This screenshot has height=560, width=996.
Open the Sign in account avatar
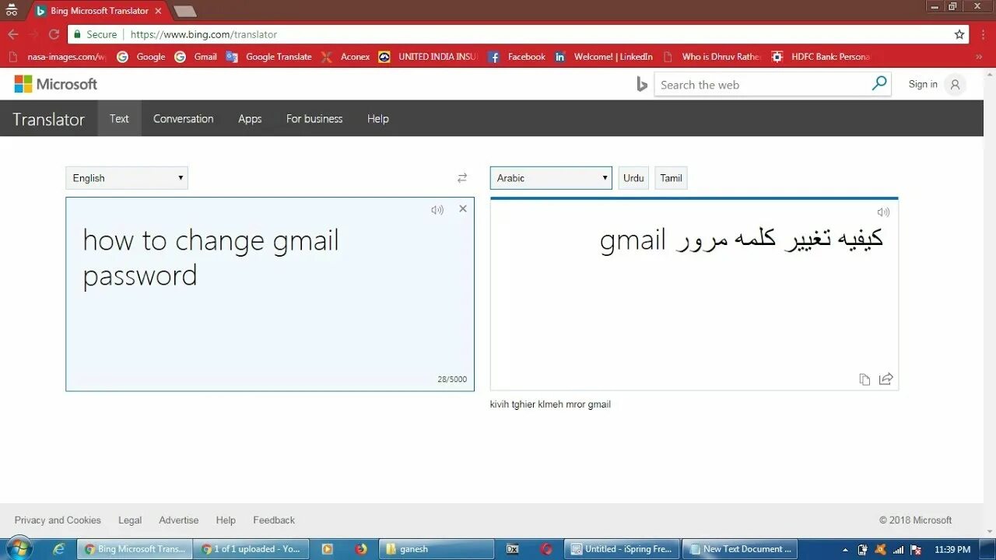click(956, 85)
